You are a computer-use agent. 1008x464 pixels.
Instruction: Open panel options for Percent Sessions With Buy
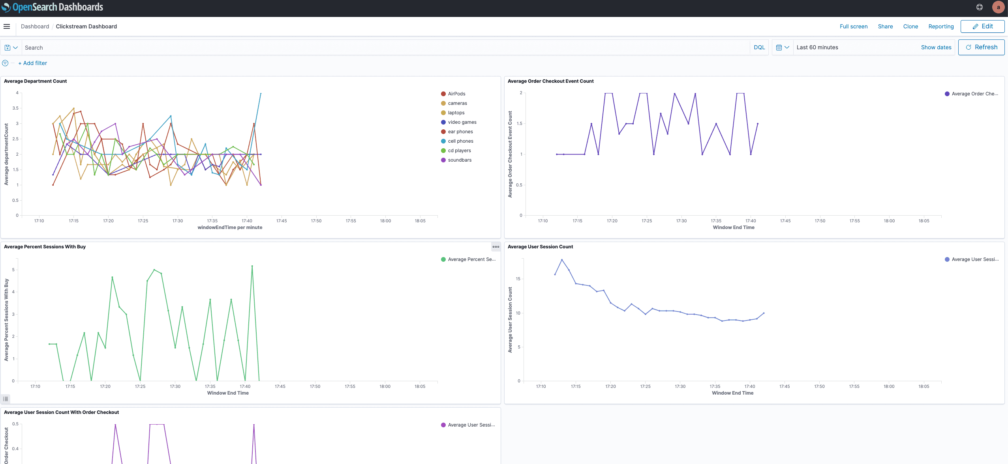(x=496, y=247)
